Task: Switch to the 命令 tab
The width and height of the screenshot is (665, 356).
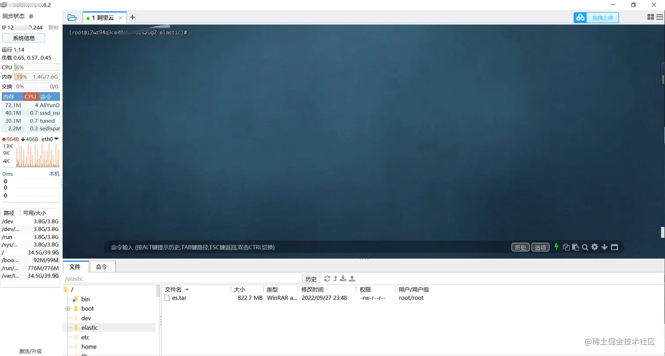Action: pyautogui.click(x=102, y=267)
